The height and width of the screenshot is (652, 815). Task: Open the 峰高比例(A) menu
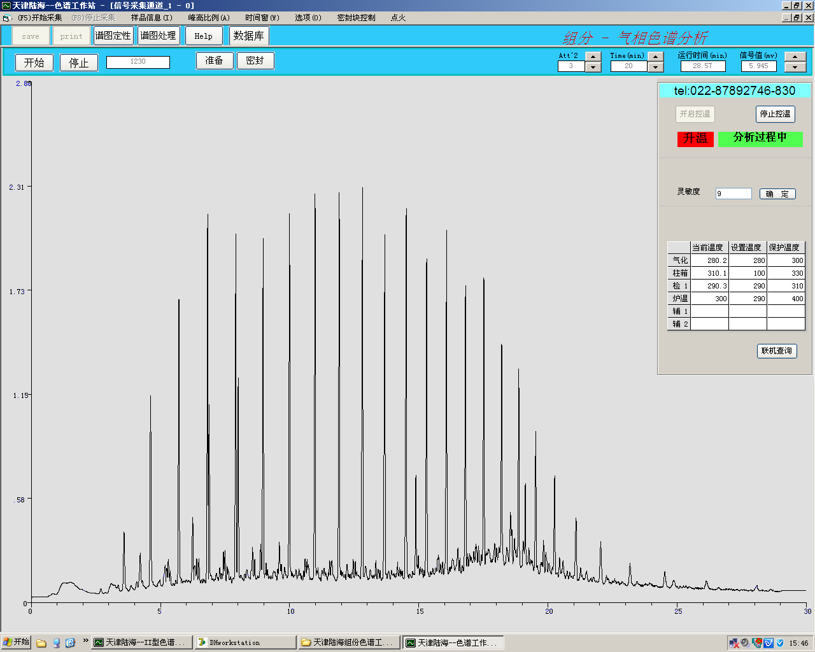coord(209,18)
